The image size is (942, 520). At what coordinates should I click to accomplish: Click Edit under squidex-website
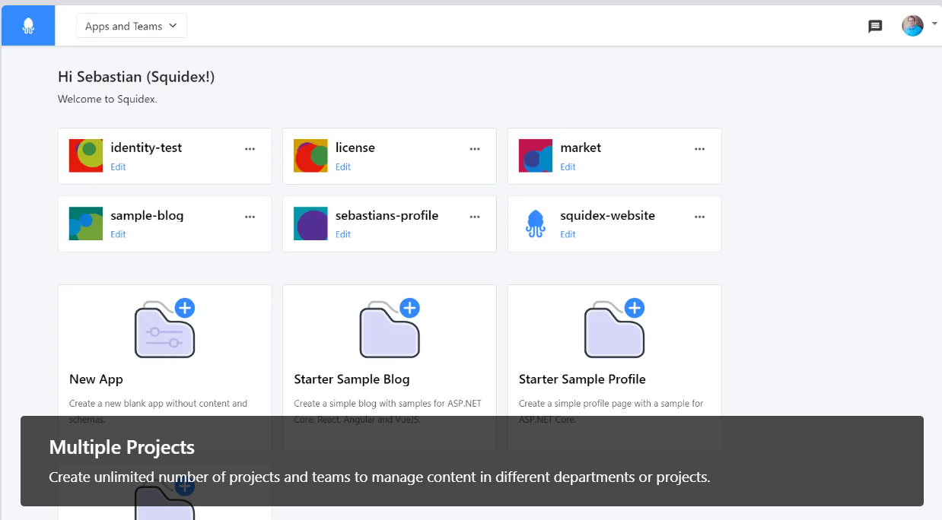[568, 235]
